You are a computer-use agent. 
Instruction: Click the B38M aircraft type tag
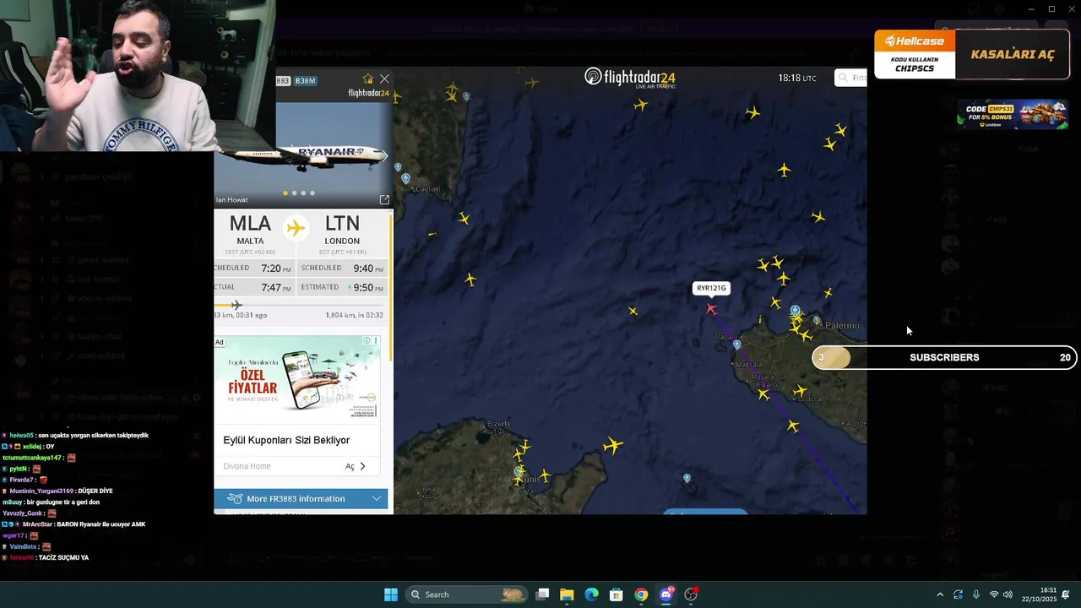pyautogui.click(x=306, y=81)
